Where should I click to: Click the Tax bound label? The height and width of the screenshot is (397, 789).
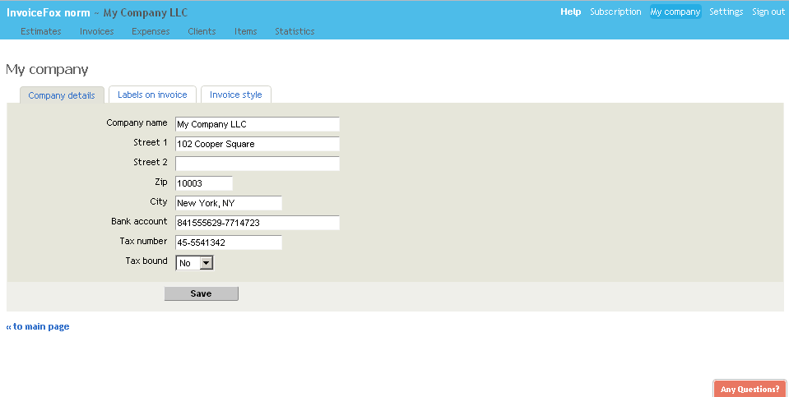coord(146,261)
